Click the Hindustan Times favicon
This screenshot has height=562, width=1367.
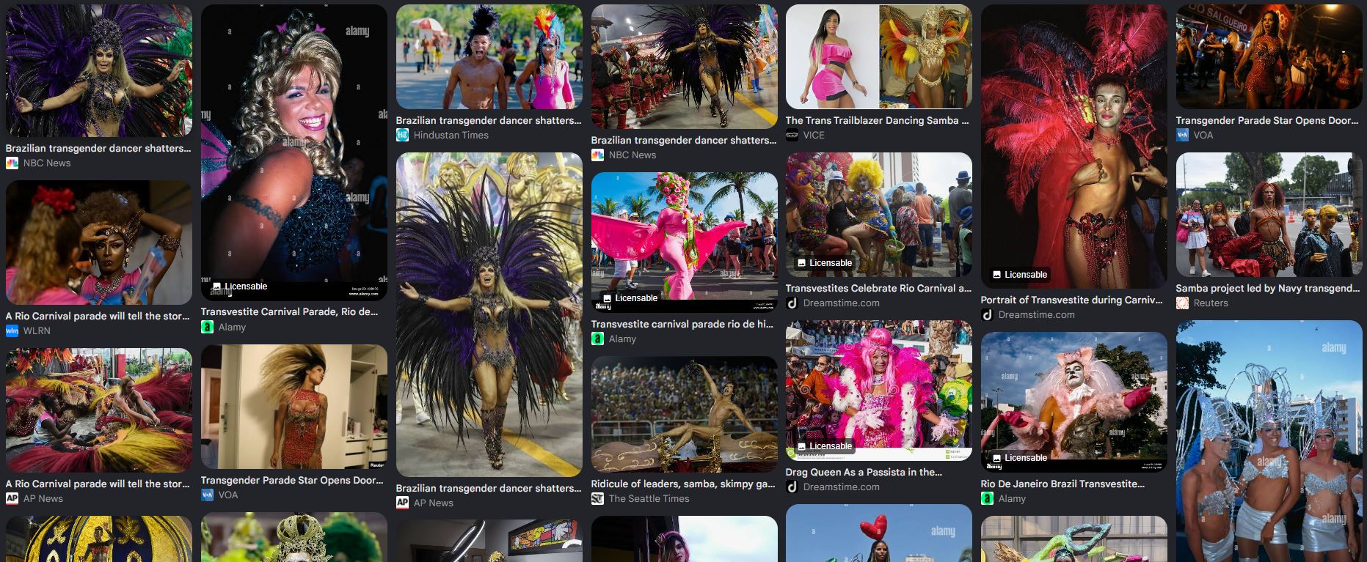402,136
